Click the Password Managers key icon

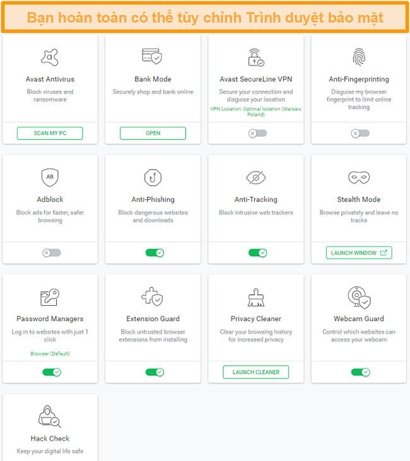(50, 297)
